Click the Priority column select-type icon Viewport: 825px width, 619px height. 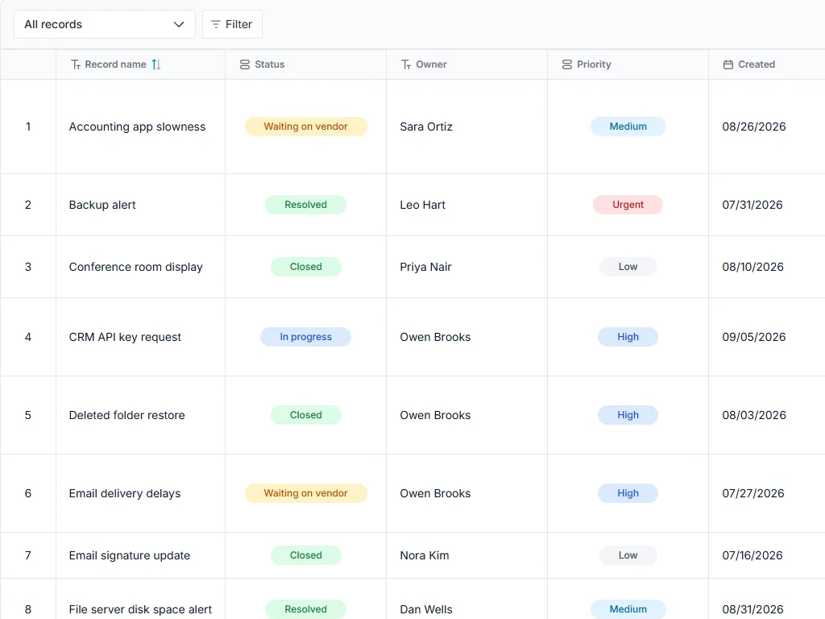tap(566, 64)
